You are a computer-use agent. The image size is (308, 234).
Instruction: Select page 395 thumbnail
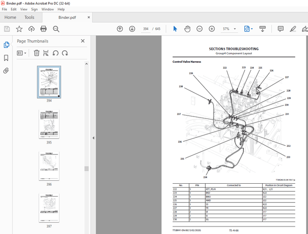coord(49,124)
